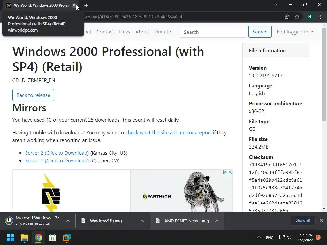Expand the Not logged in dropdown
This screenshot has height=245, width=327.
click(x=295, y=32)
